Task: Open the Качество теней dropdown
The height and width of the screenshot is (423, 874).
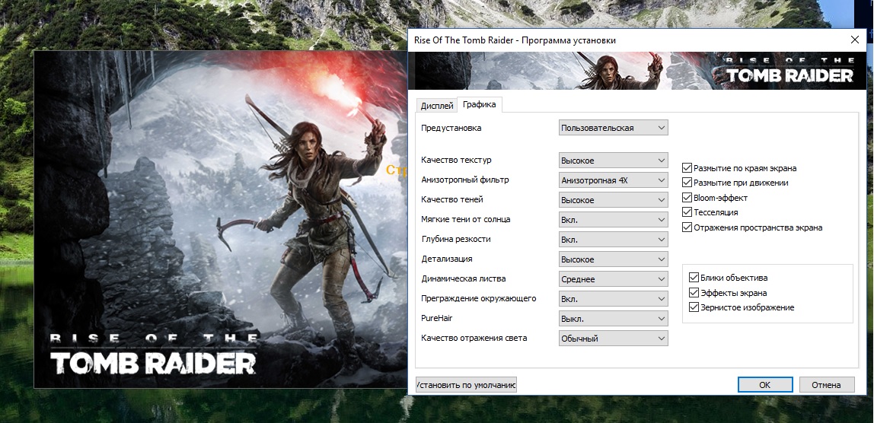Action: pyautogui.click(x=613, y=200)
